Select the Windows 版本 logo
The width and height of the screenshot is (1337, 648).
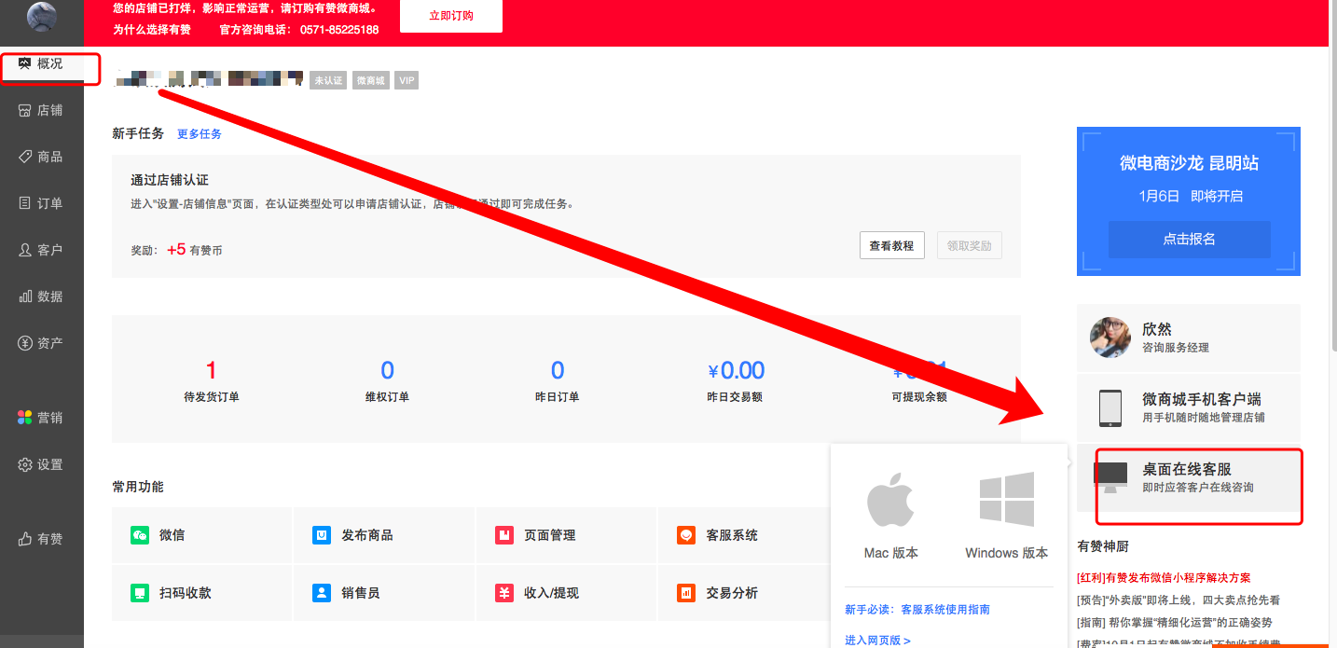click(x=1007, y=500)
